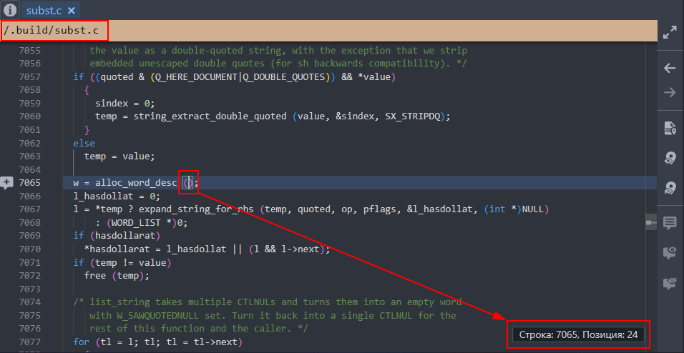Navigate back with the left arrow icon
This screenshot has height=353, width=684.
[x=670, y=68]
